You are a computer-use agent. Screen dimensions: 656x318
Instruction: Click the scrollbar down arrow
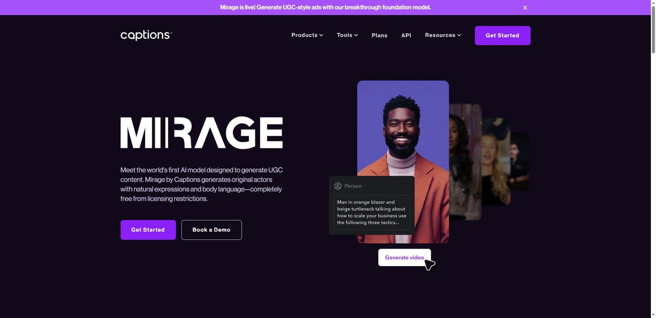pyautogui.click(x=653, y=315)
